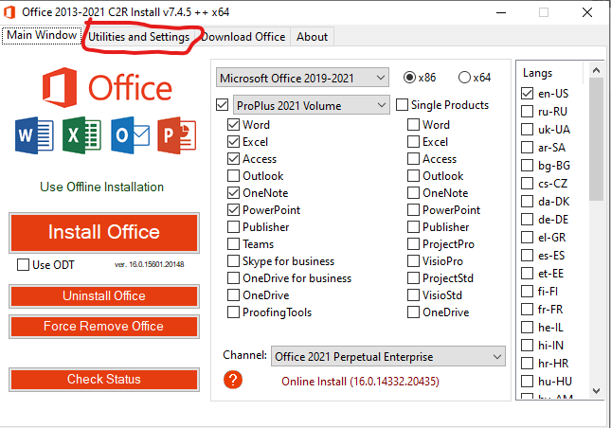The image size is (611, 428).
Task: Uncheck OneNote in the ProPlus list
Action: click(233, 193)
